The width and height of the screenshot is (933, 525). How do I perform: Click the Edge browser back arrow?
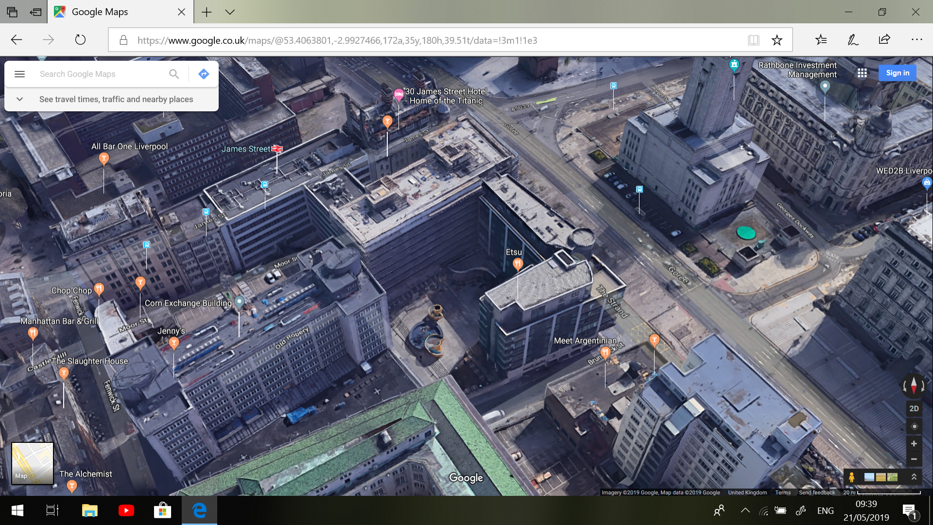[17, 40]
